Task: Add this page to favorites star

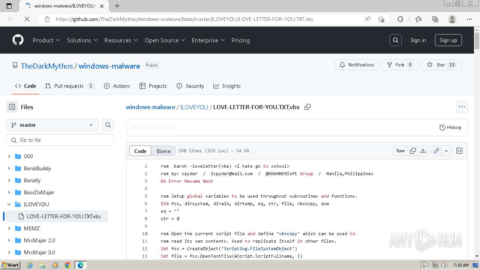Action: pyautogui.click(x=381, y=19)
